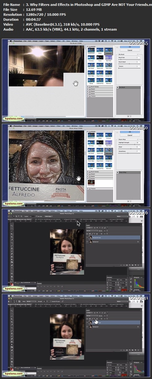This screenshot has height=379, width=152.
Task: Toggle the Dry Brush effect layer eye icon
Action: [x=118, y=87]
